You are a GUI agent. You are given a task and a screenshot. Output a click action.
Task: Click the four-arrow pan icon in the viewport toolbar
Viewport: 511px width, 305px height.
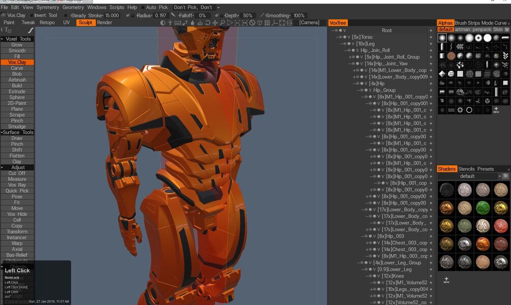point(215,23)
